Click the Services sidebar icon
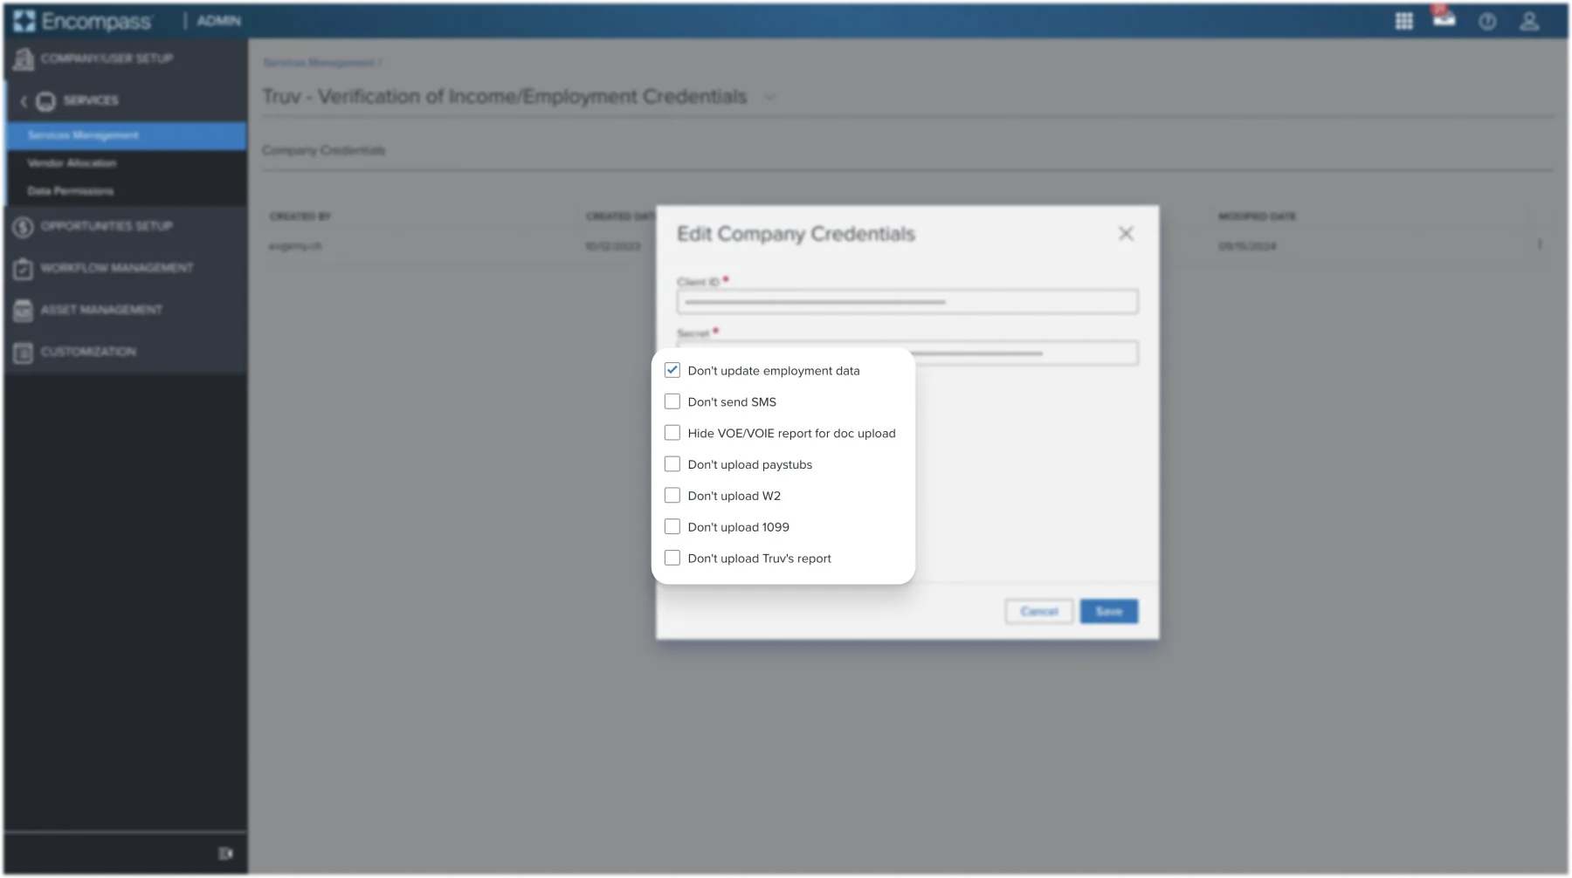Image resolution: width=1572 pixels, height=878 pixels. [x=45, y=101]
